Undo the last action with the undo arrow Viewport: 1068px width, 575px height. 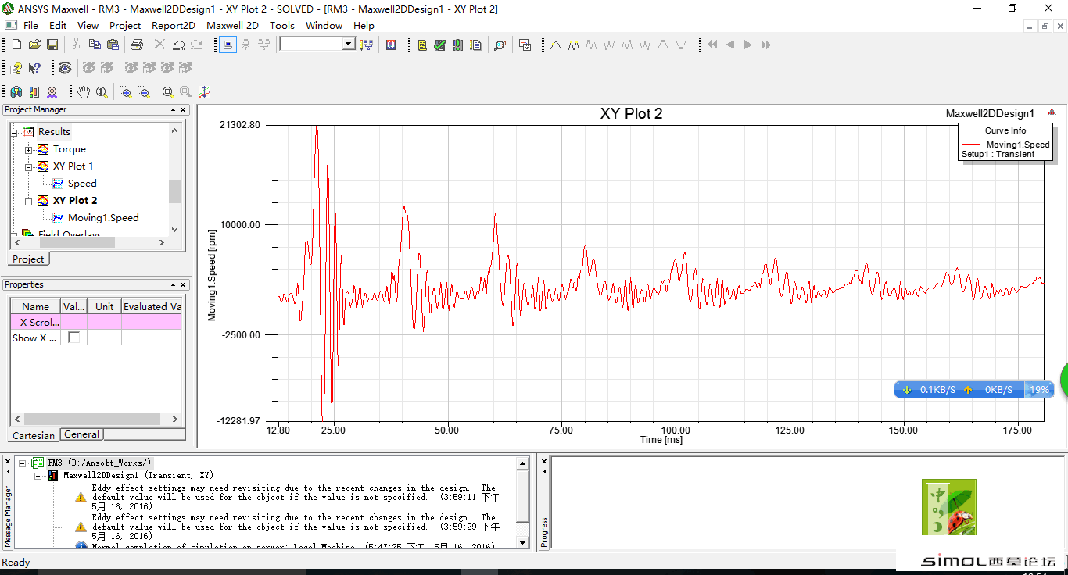tap(178, 45)
